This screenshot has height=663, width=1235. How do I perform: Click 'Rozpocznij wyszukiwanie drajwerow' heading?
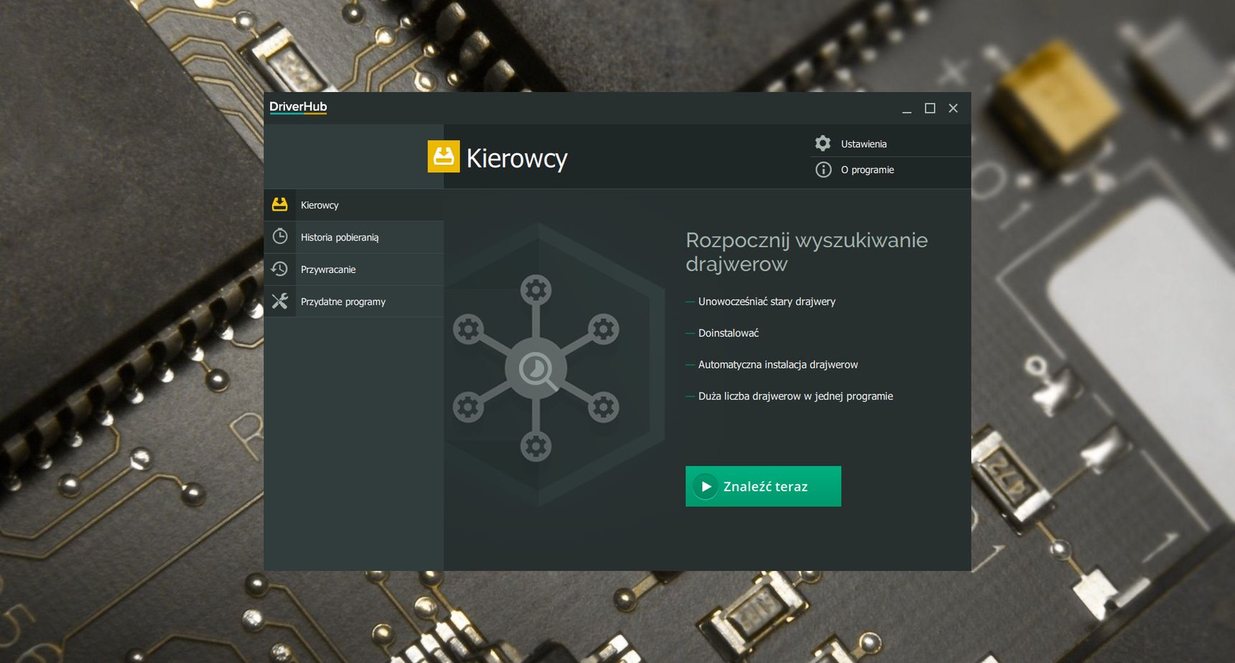pyautogui.click(x=807, y=252)
